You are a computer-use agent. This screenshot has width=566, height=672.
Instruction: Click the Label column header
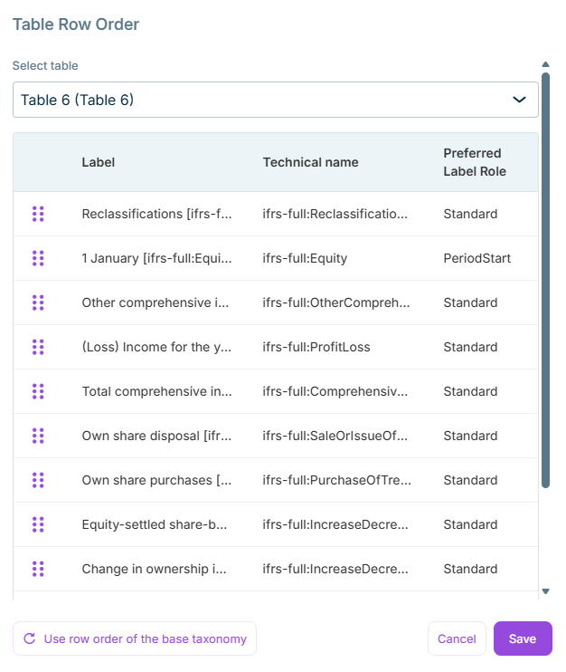coord(99,162)
